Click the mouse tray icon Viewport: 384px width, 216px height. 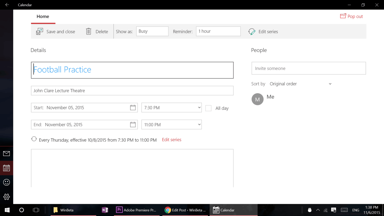pos(309,210)
